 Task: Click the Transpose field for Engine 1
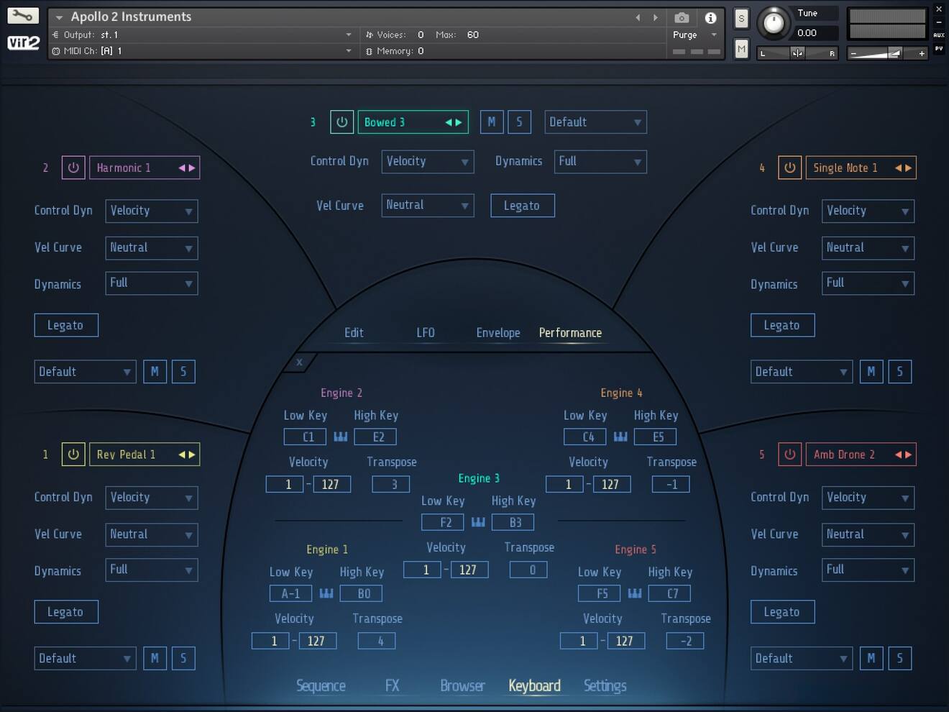coord(376,640)
